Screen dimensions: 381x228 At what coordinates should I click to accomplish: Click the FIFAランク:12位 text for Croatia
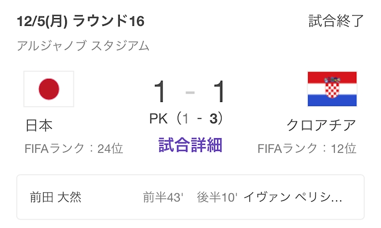307,148
